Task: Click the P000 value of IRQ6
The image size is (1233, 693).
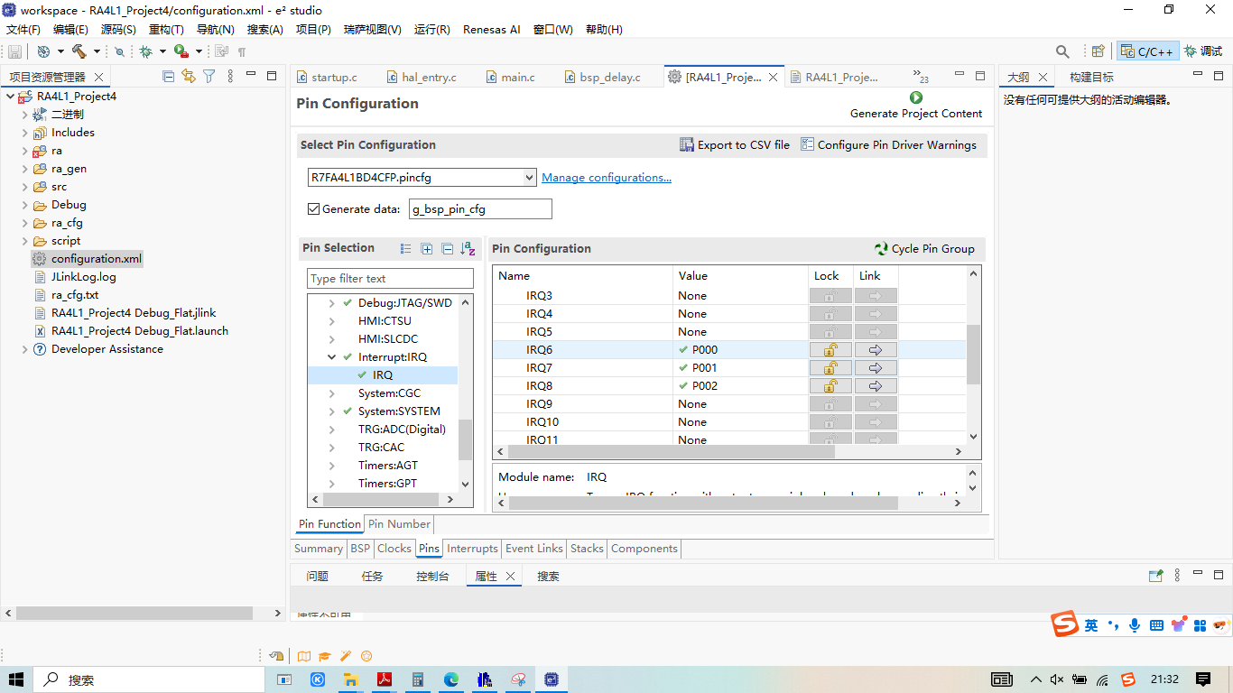Action: tap(705, 350)
